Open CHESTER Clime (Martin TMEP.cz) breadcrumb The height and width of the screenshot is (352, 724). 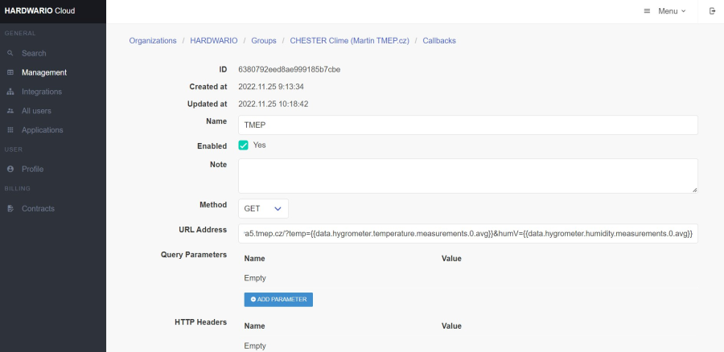tap(349, 40)
